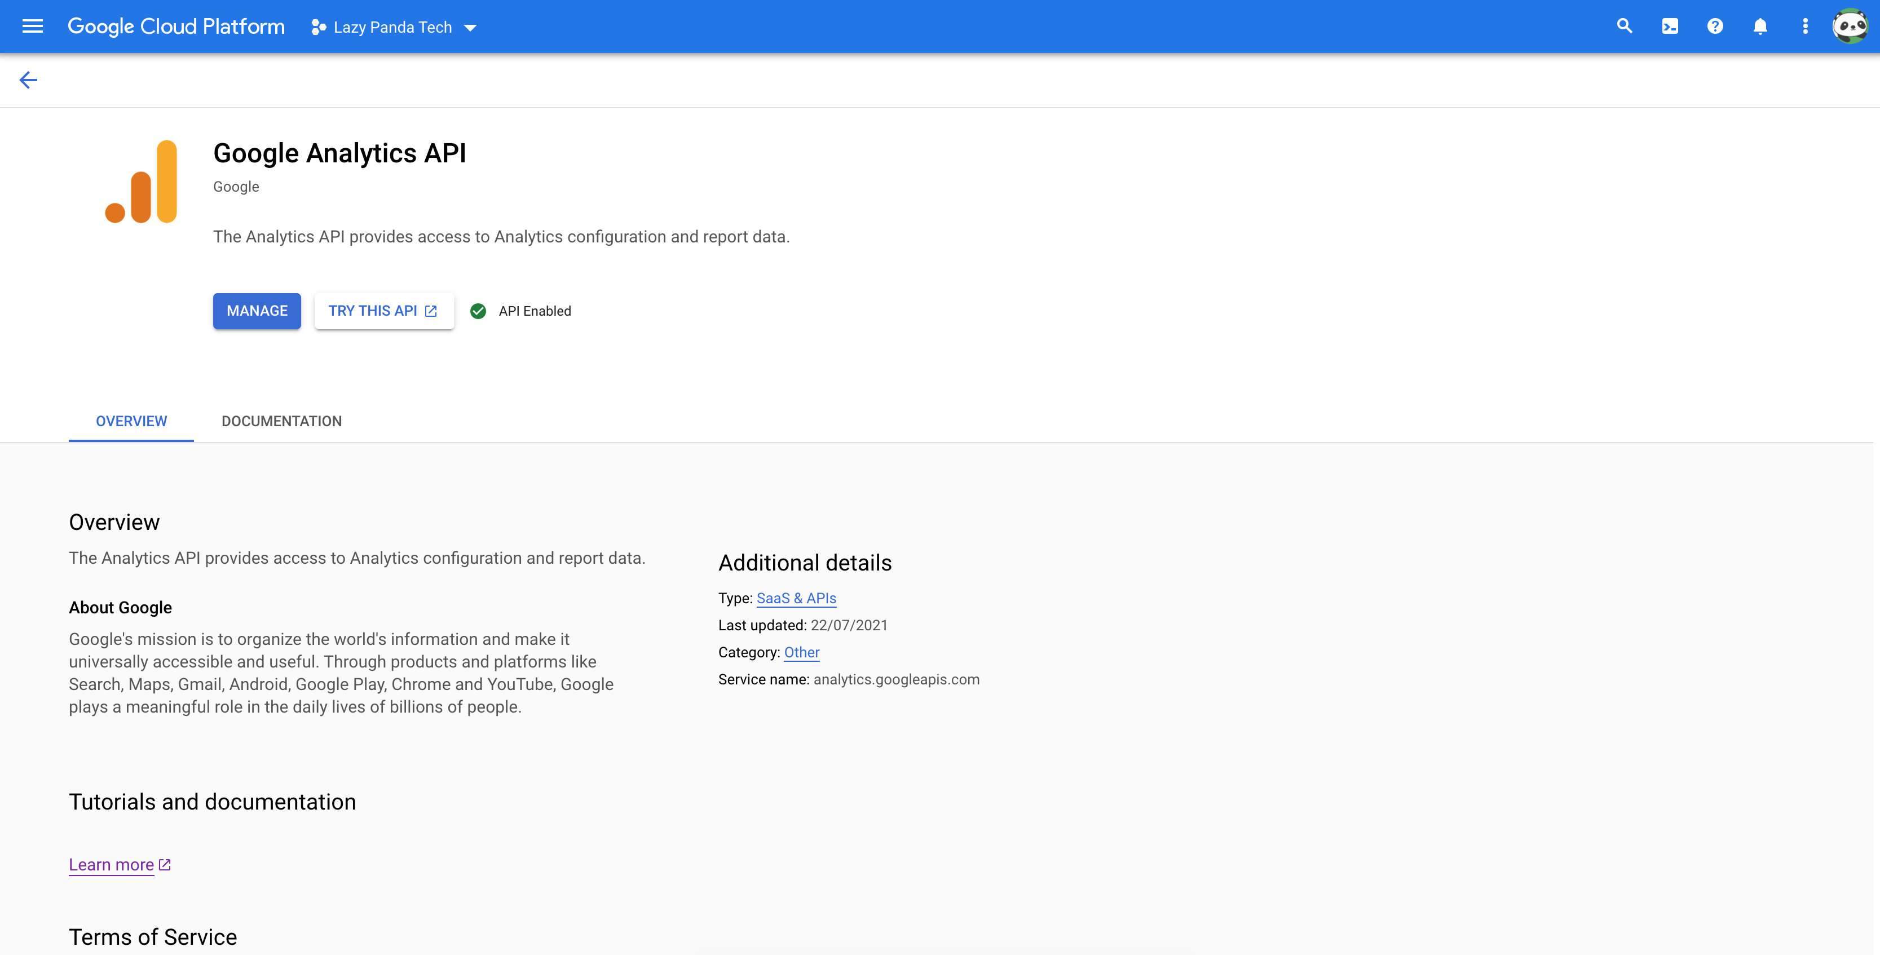Click the Additional details heading
Screen dimensions: 1880x955
[805, 563]
